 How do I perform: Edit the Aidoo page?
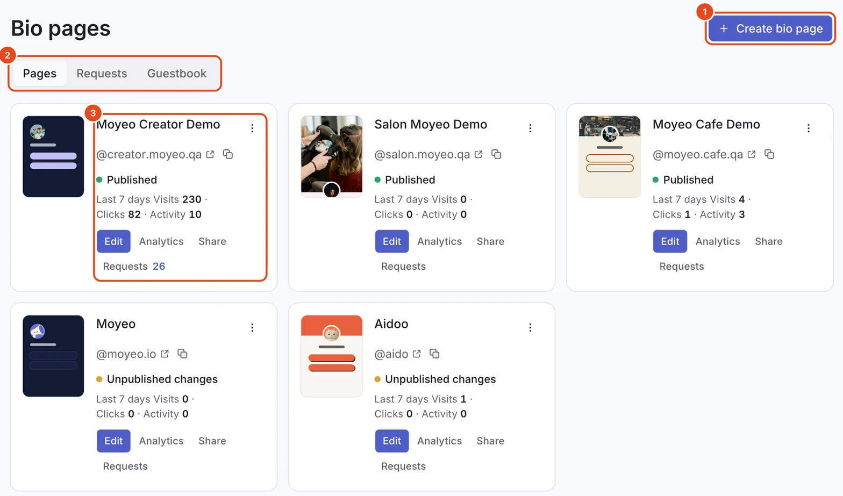click(392, 441)
